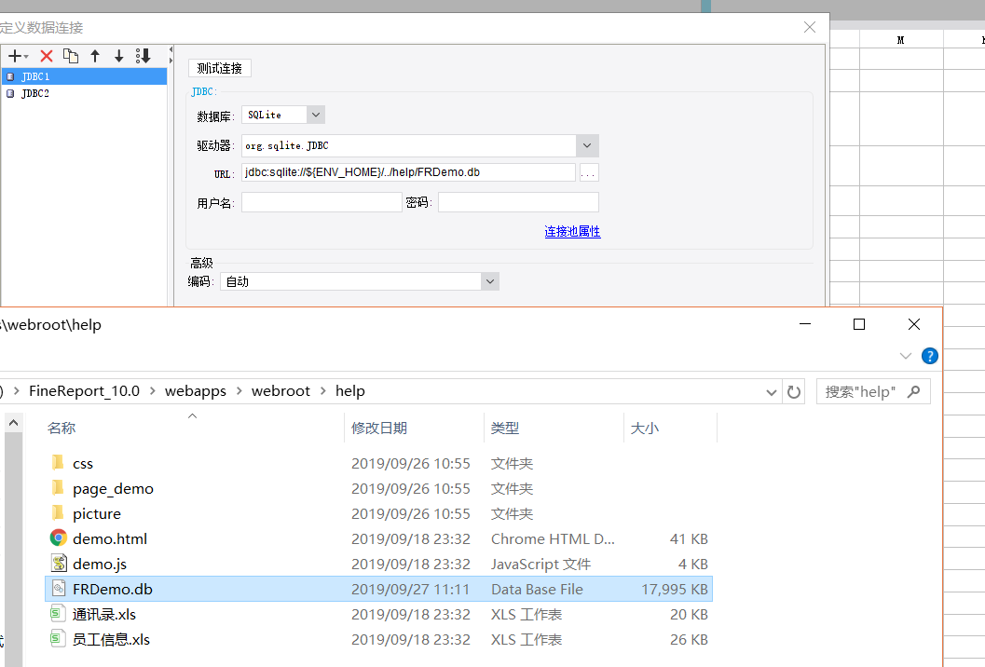Viewport: 985px width, 667px height.
Task: Focus the 用户名 username field
Action: (x=321, y=202)
